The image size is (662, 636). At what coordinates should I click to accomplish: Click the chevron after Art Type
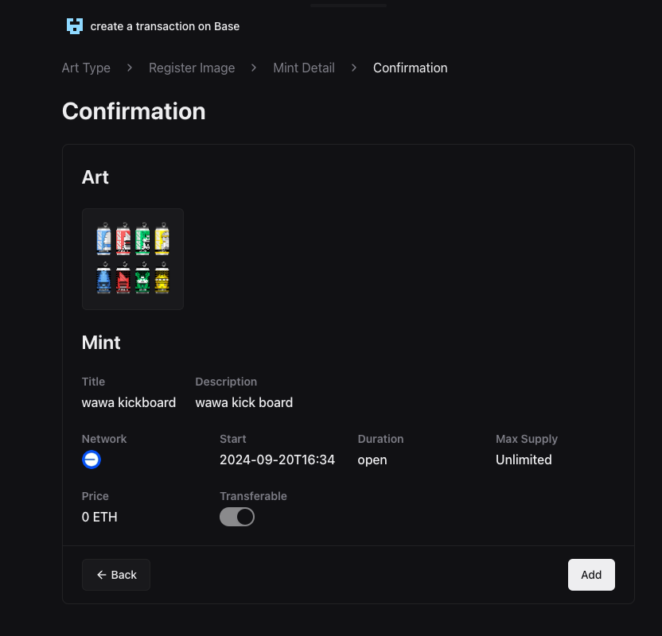pyautogui.click(x=129, y=68)
